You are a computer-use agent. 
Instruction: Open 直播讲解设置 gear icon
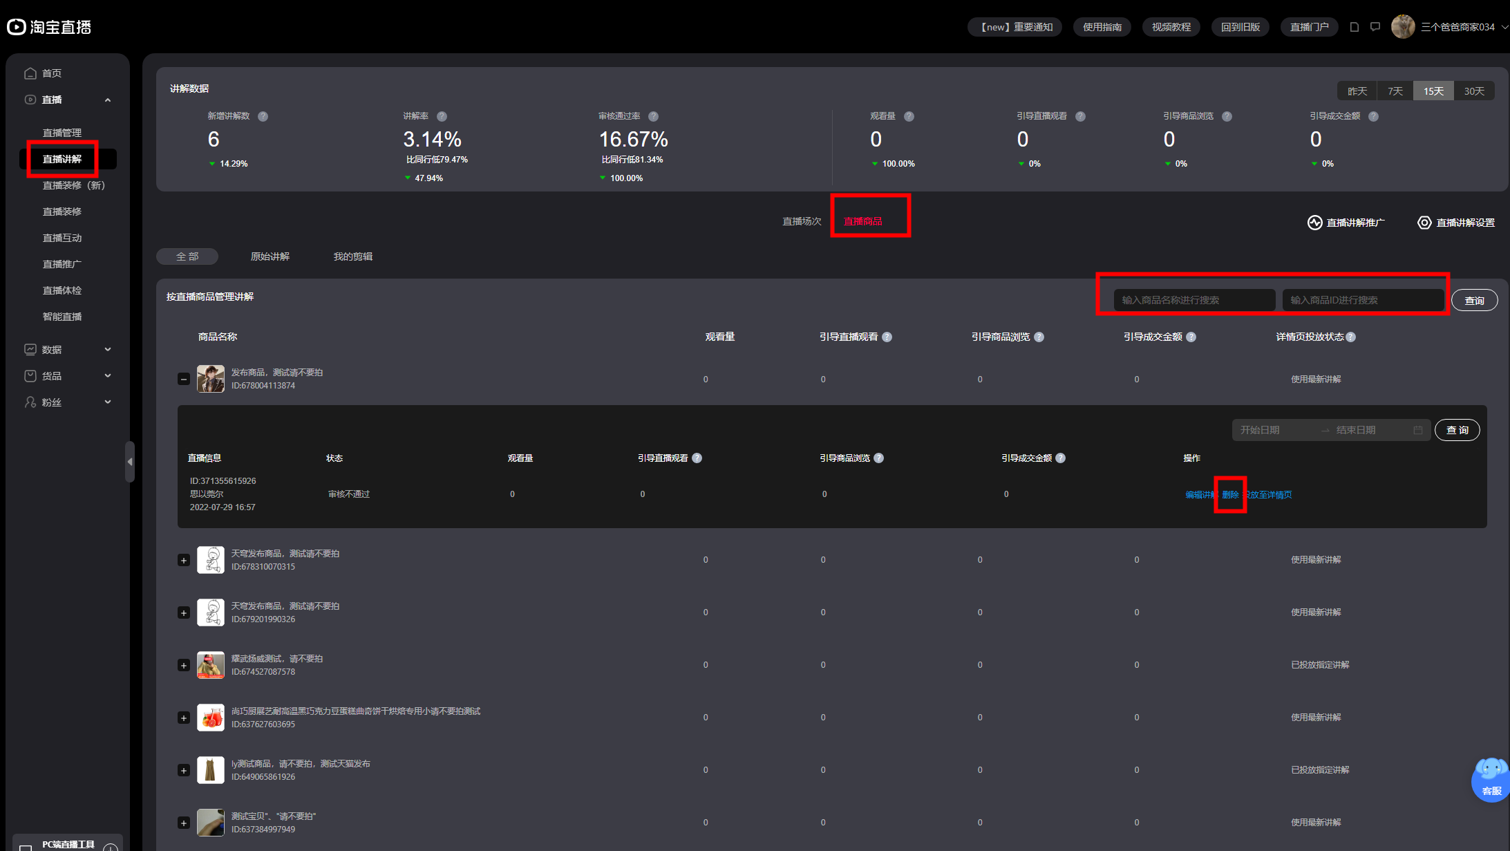[x=1424, y=223]
